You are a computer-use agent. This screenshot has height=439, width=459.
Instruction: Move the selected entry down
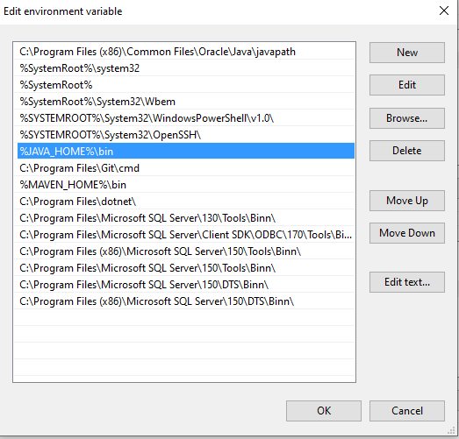tap(407, 233)
